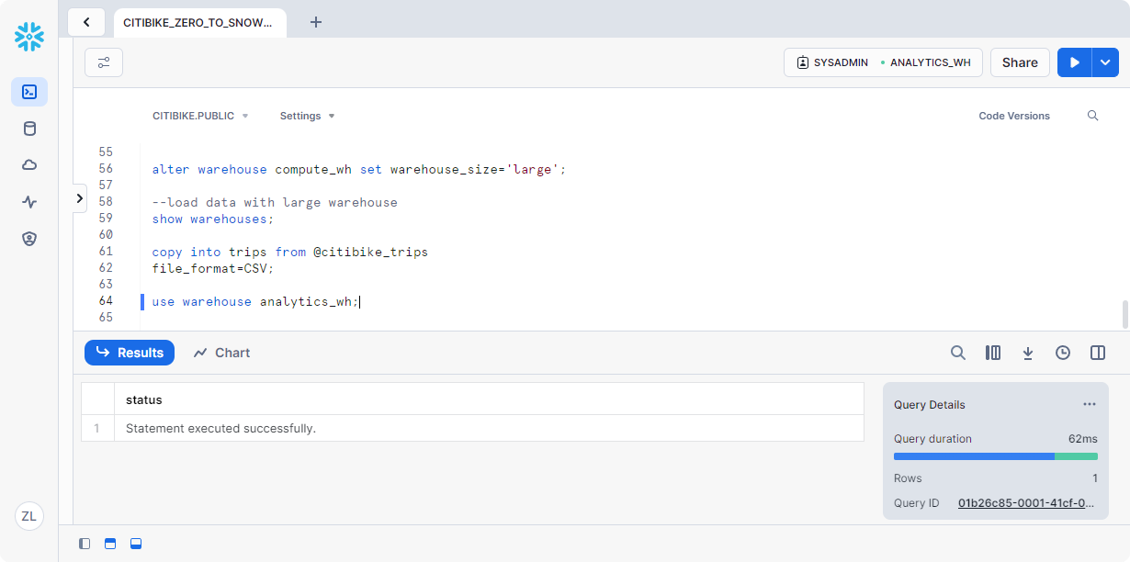Expand the run options arrow dropdown
Viewport: 1130px width, 562px height.
click(1105, 62)
